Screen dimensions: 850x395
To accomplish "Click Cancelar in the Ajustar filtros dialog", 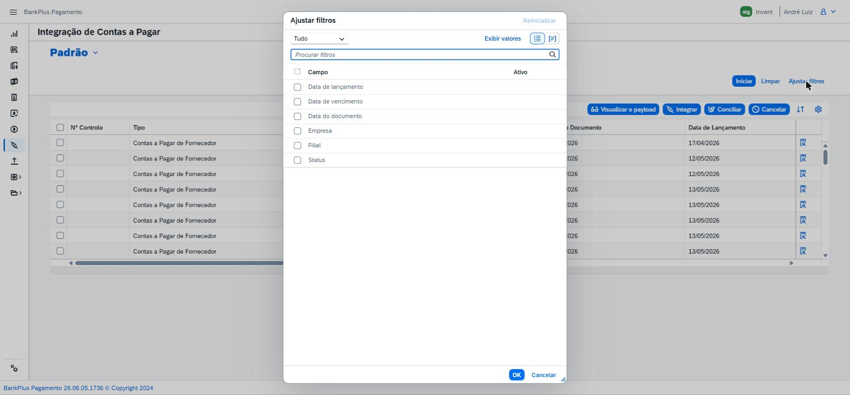I will pos(544,375).
